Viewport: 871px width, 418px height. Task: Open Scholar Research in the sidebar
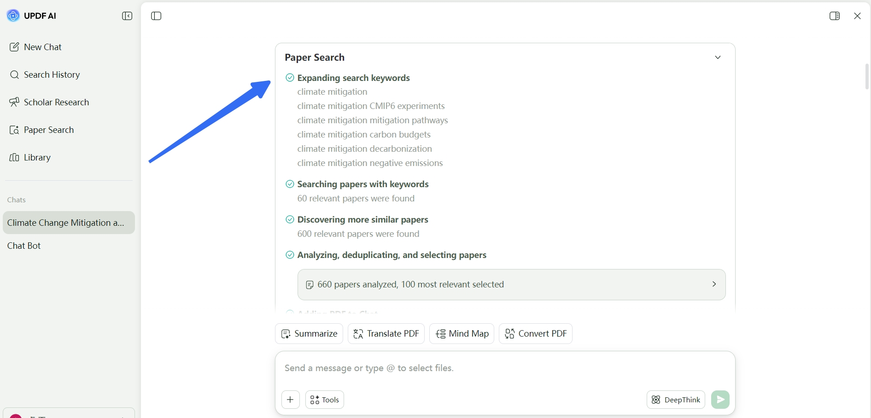[x=49, y=102]
